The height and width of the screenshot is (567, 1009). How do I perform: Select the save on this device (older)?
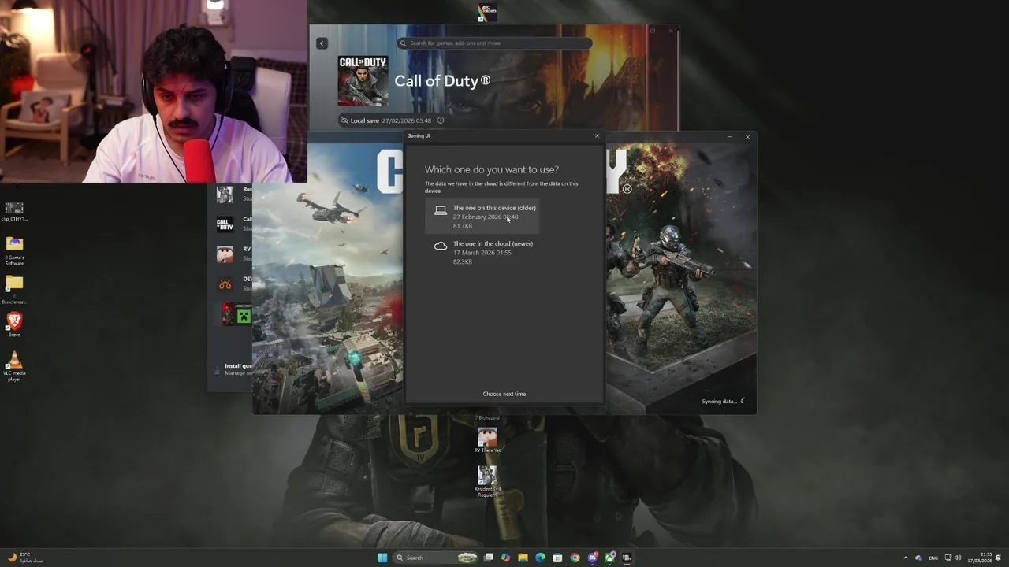tap(482, 217)
